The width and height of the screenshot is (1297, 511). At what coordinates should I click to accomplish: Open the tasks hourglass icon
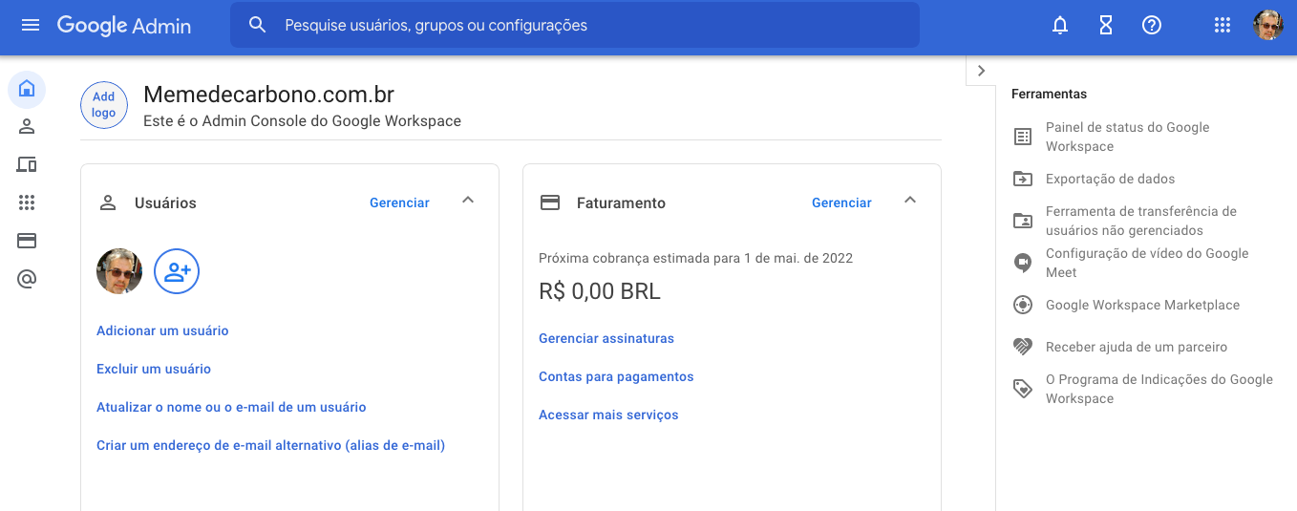[x=1106, y=26]
